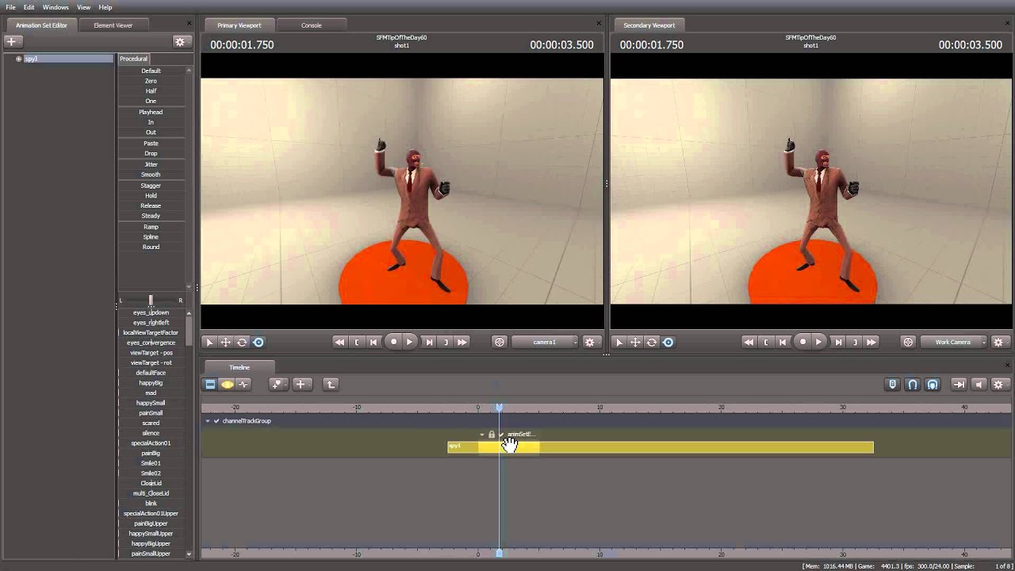Activate the rotate manipulator in Secondary Viewport
This screenshot has width=1015, height=571.
point(652,342)
